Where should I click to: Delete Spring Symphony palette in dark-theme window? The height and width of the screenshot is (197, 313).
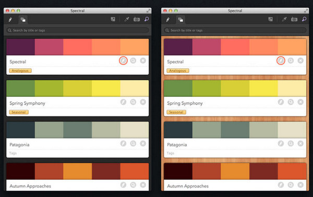(x=143, y=102)
